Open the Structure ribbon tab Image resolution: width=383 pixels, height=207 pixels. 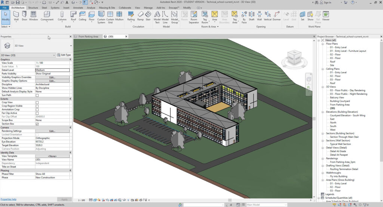point(33,7)
